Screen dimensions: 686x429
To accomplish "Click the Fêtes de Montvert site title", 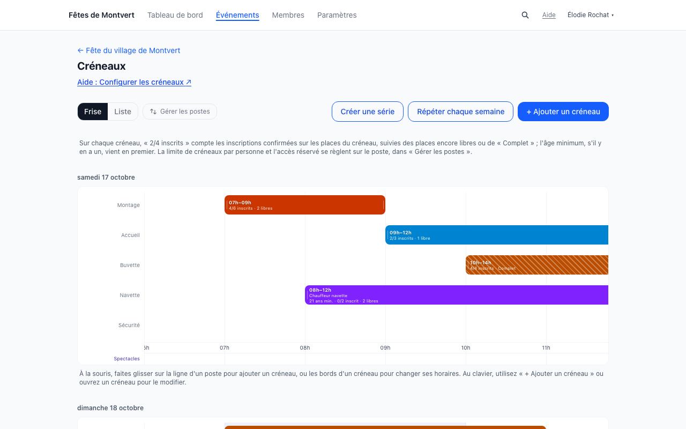I will click(101, 15).
